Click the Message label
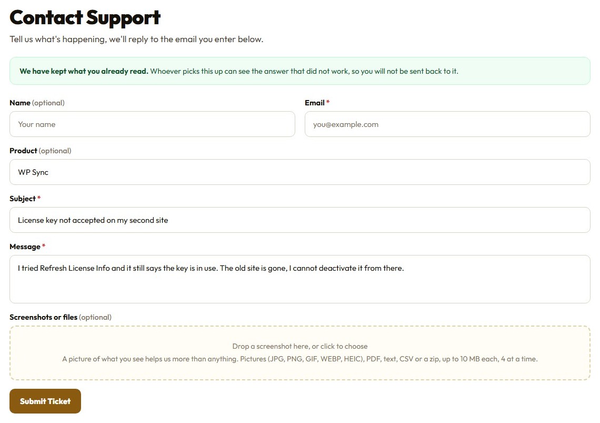 (x=27, y=247)
